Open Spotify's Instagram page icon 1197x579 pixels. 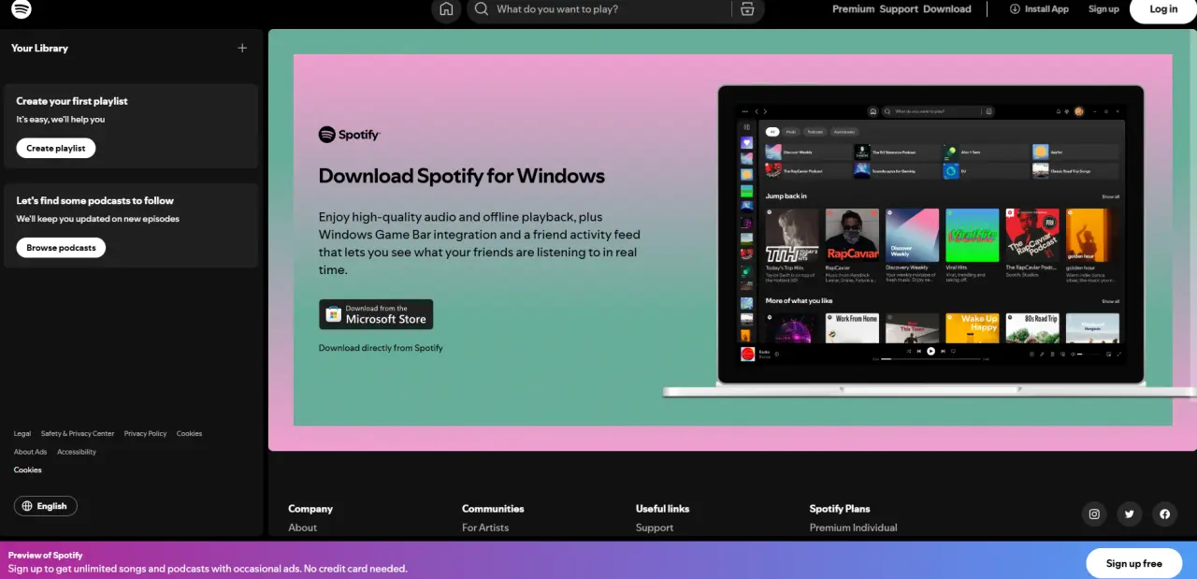tap(1094, 514)
